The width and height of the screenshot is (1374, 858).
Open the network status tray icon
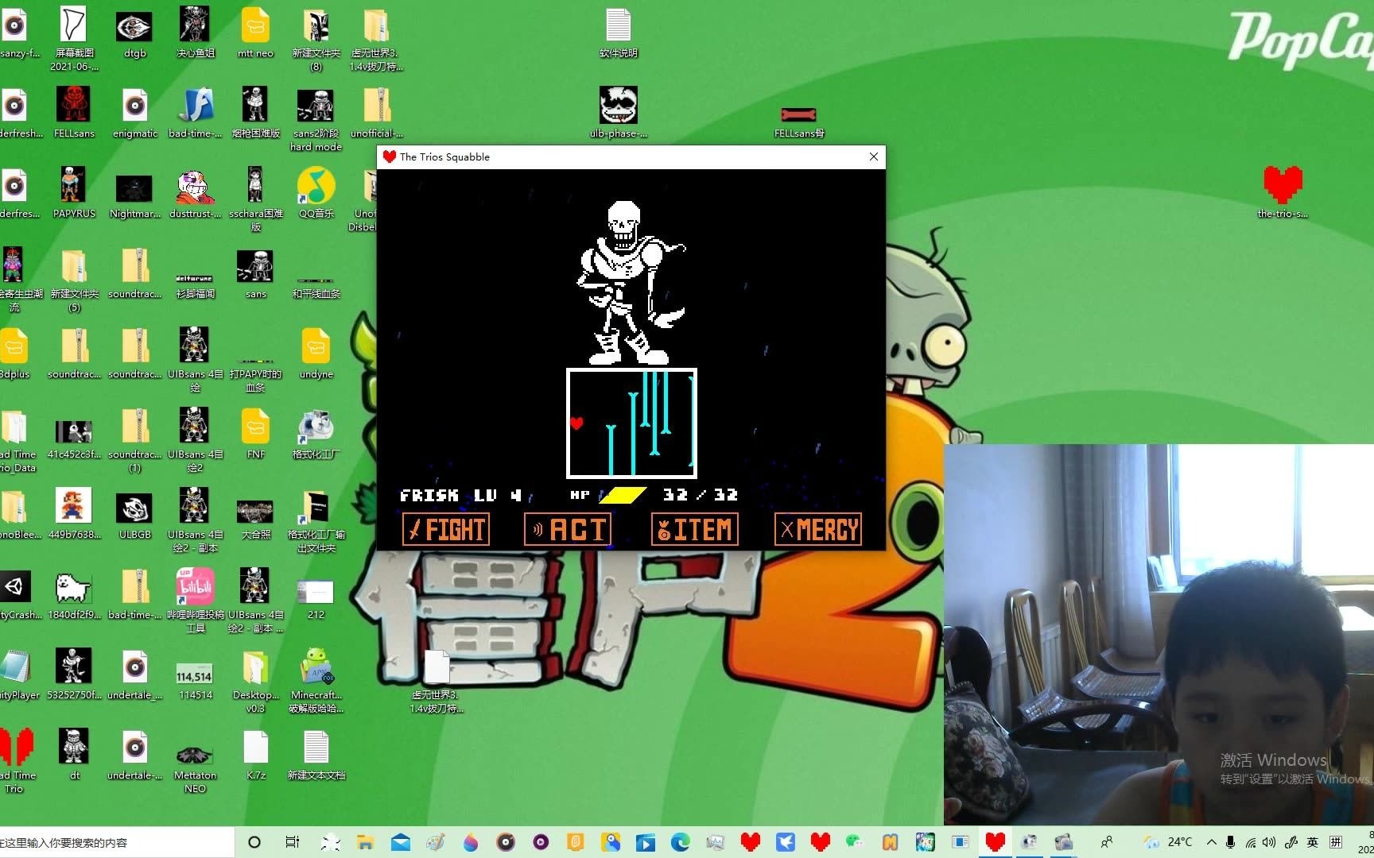point(1250,842)
